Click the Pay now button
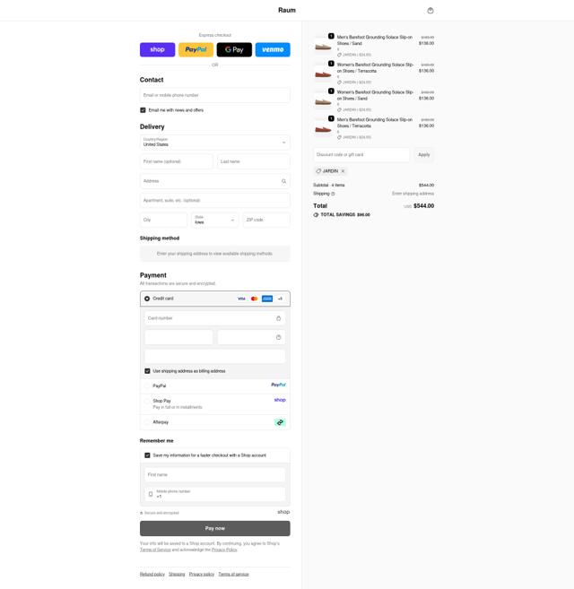This screenshot has width=574, height=589. (215, 528)
